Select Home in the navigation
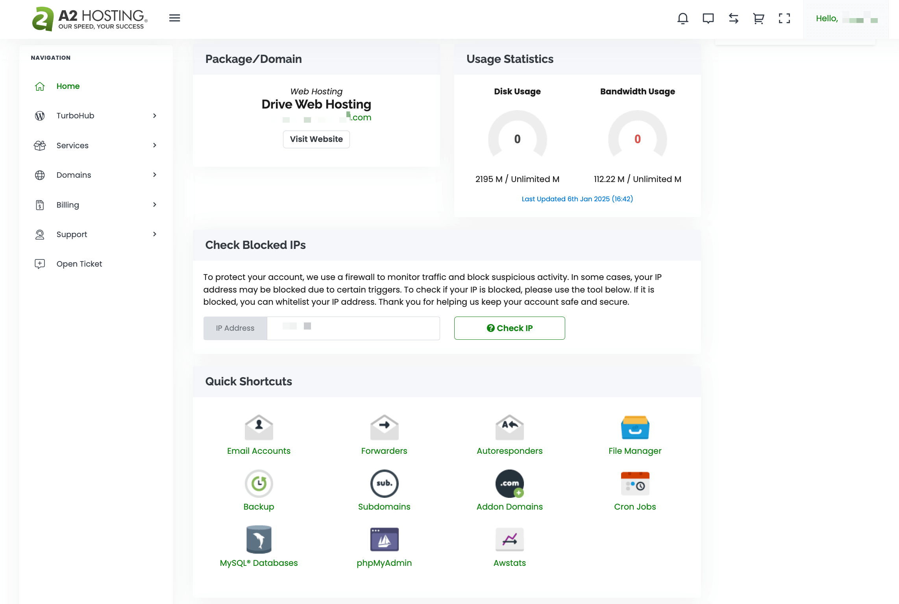Viewport: 899px width, 604px height. pos(68,86)
